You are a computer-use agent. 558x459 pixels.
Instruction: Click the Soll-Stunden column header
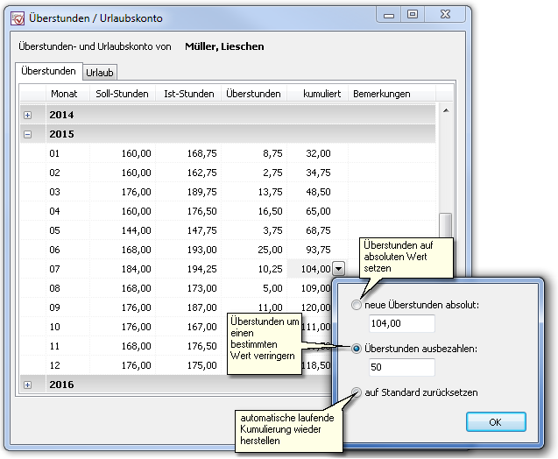pyautogui.click(x=123, y=94)
